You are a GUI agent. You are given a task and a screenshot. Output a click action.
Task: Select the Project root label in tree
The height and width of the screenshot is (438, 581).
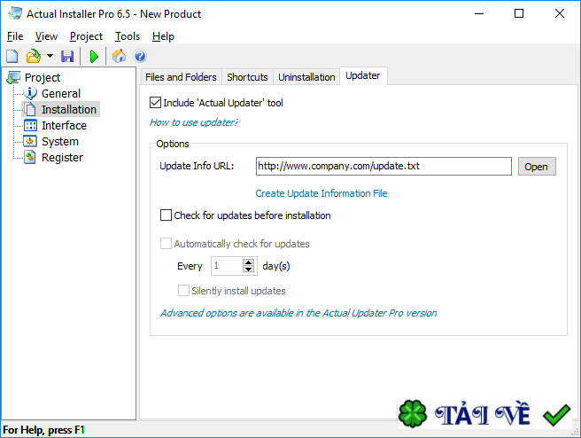click(43, 77)
